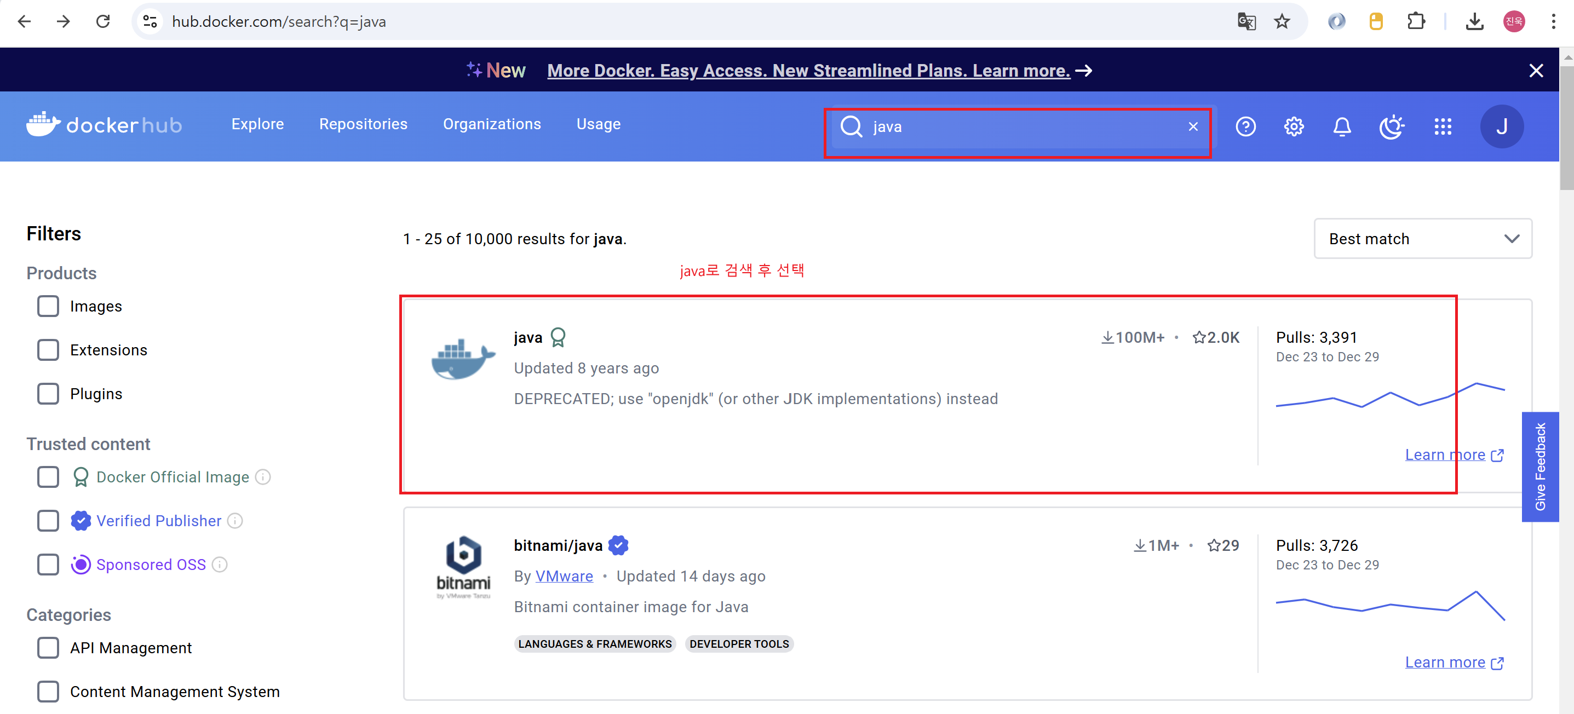The image size is (1574, 714).
Task: Clear the java search text
Action: click(x=1193, y=126)
